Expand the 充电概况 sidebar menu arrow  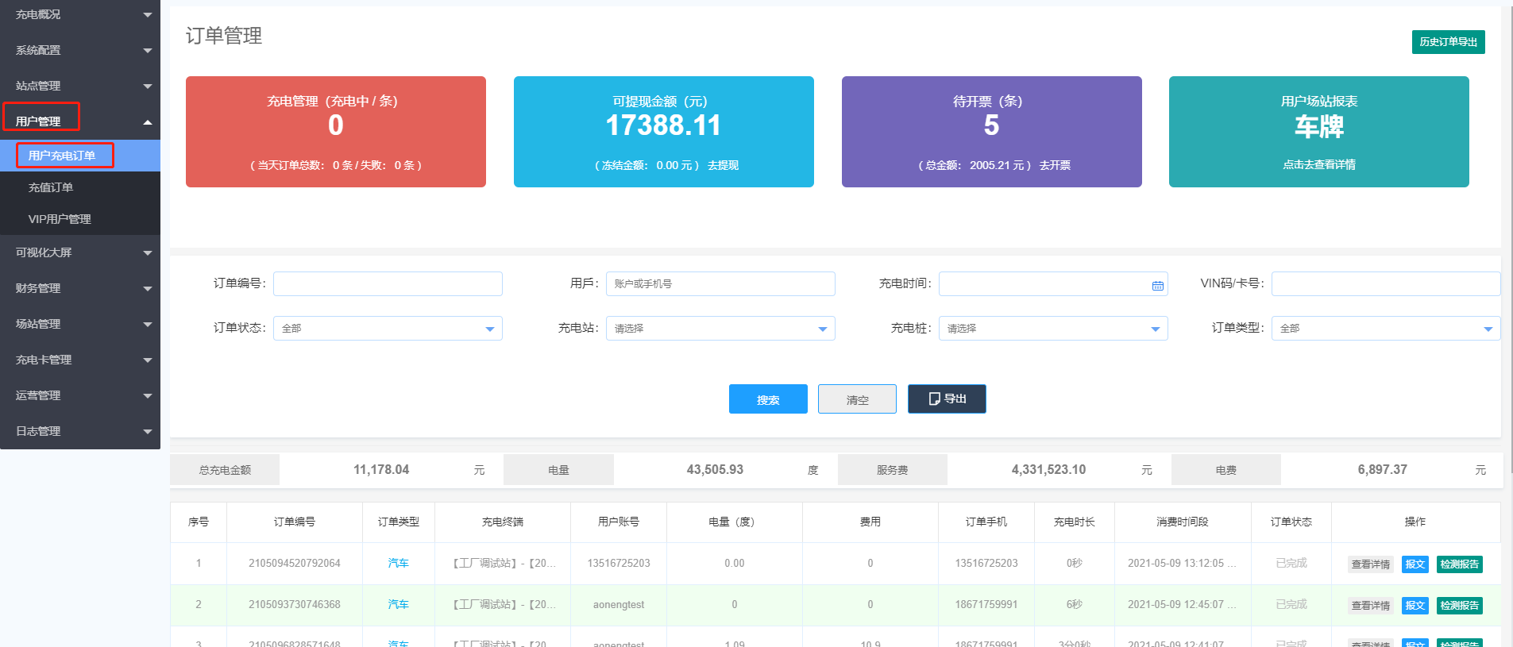pos(147,15)
